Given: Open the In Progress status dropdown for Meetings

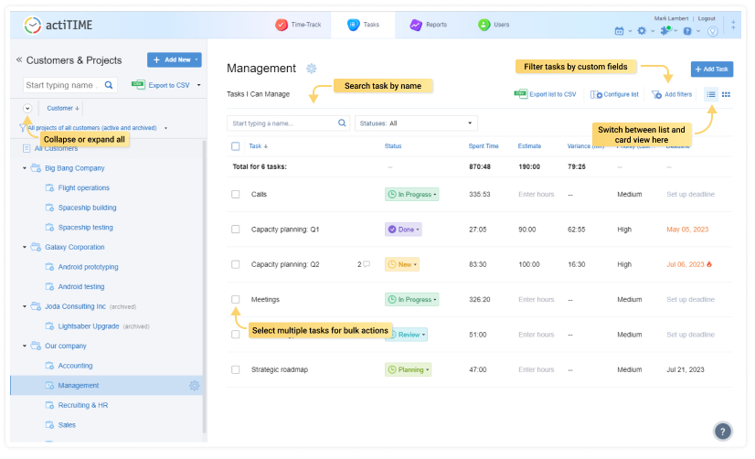Looking at the screenshot, I should 411,300.
